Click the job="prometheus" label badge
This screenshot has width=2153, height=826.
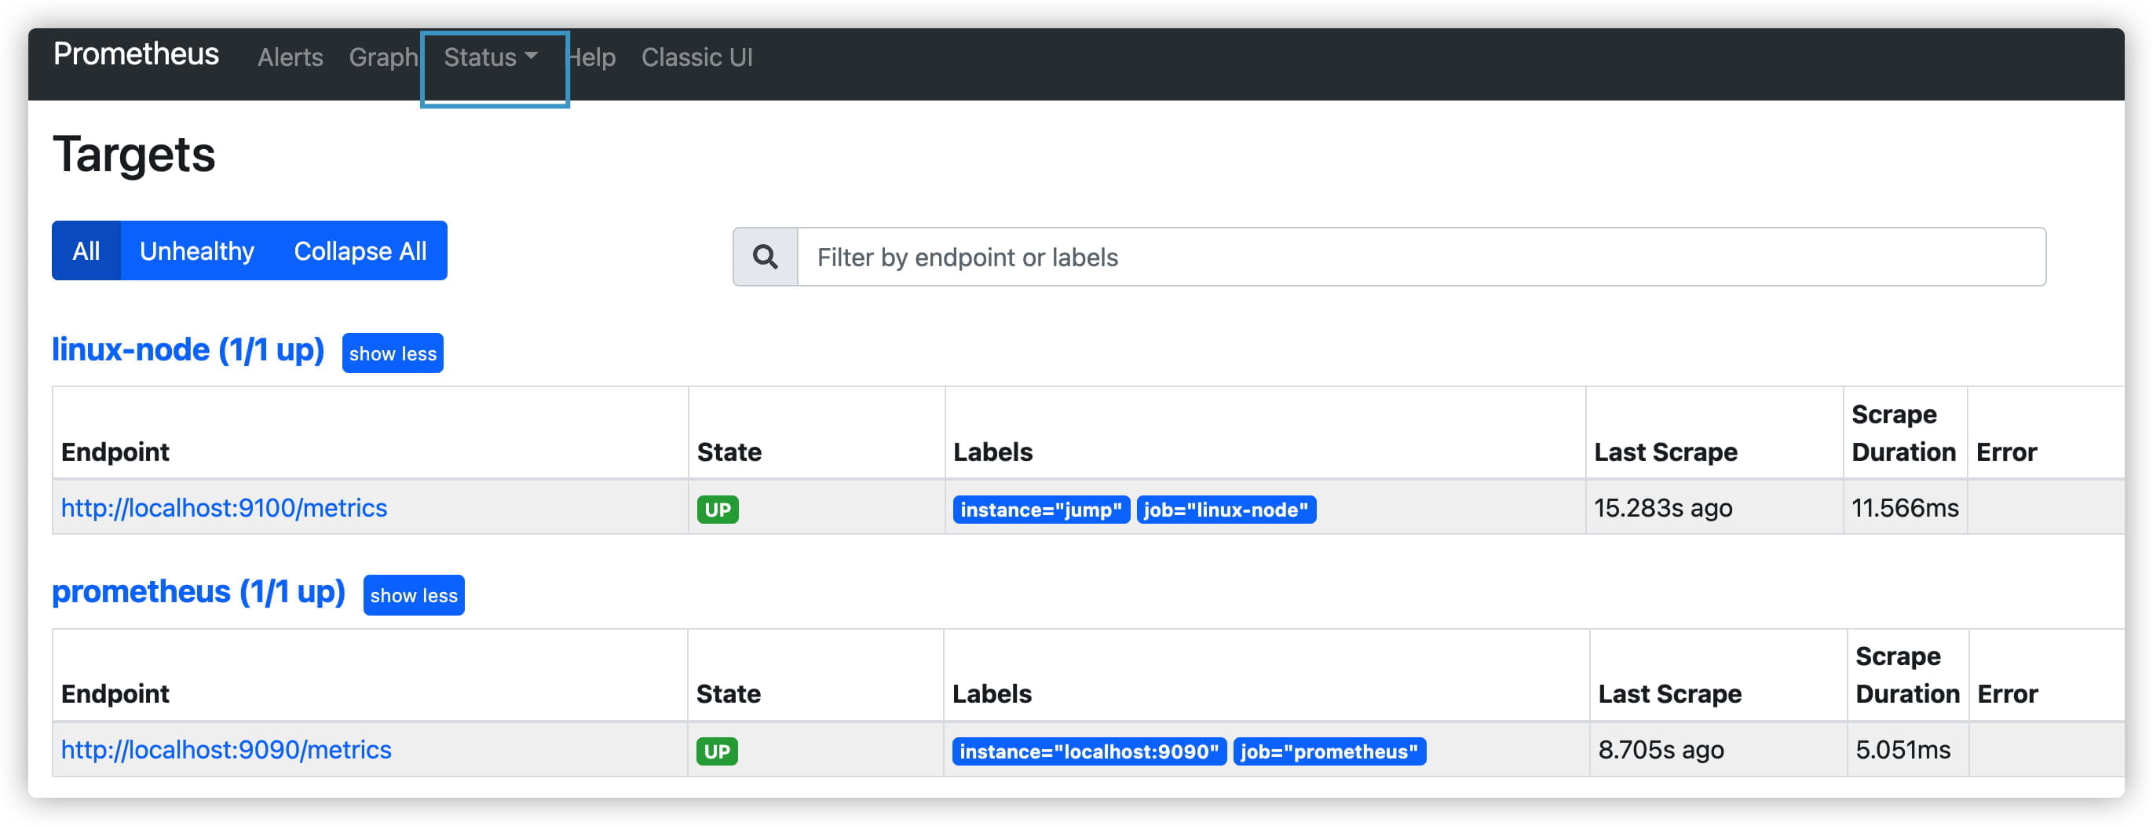pyautogui.click(x=1330, y=751)
